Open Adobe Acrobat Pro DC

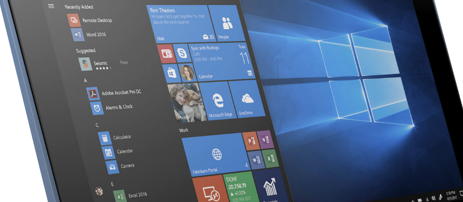click(x=114, y=93)
